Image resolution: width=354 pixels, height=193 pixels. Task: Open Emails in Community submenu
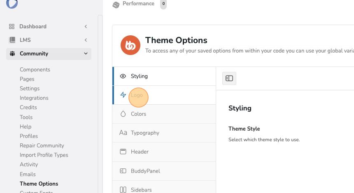[28, 174]
